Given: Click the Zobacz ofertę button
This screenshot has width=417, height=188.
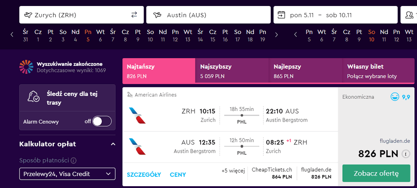Looking at the screenshot, I should [376, 173].
